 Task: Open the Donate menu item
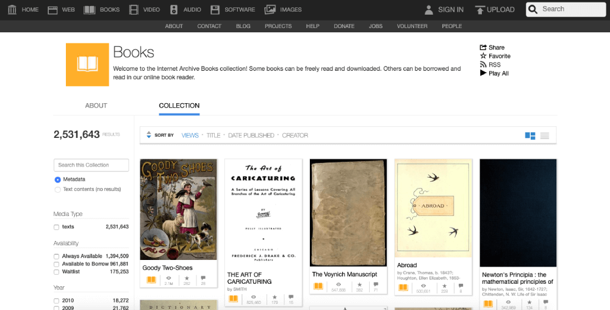tap(344, 26)
